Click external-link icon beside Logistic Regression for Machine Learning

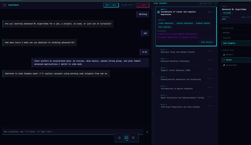[158, 37]
